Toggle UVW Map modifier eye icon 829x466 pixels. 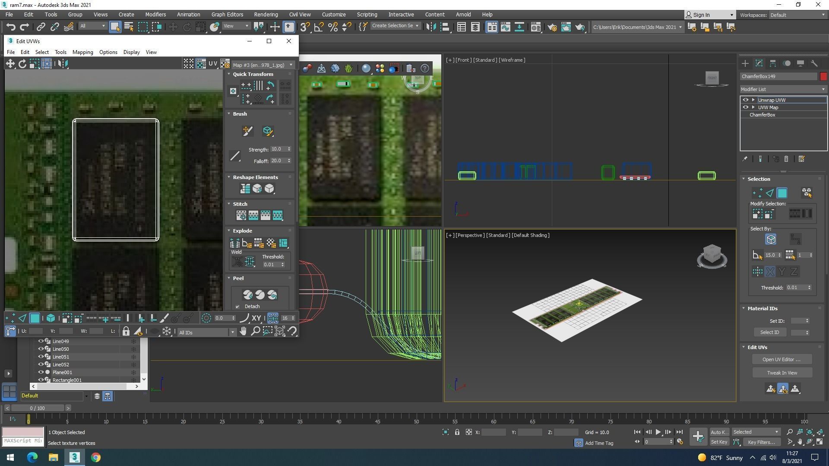(x=745, y=107)
